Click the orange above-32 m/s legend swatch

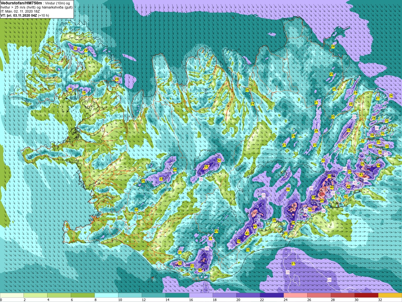point(390,295)
